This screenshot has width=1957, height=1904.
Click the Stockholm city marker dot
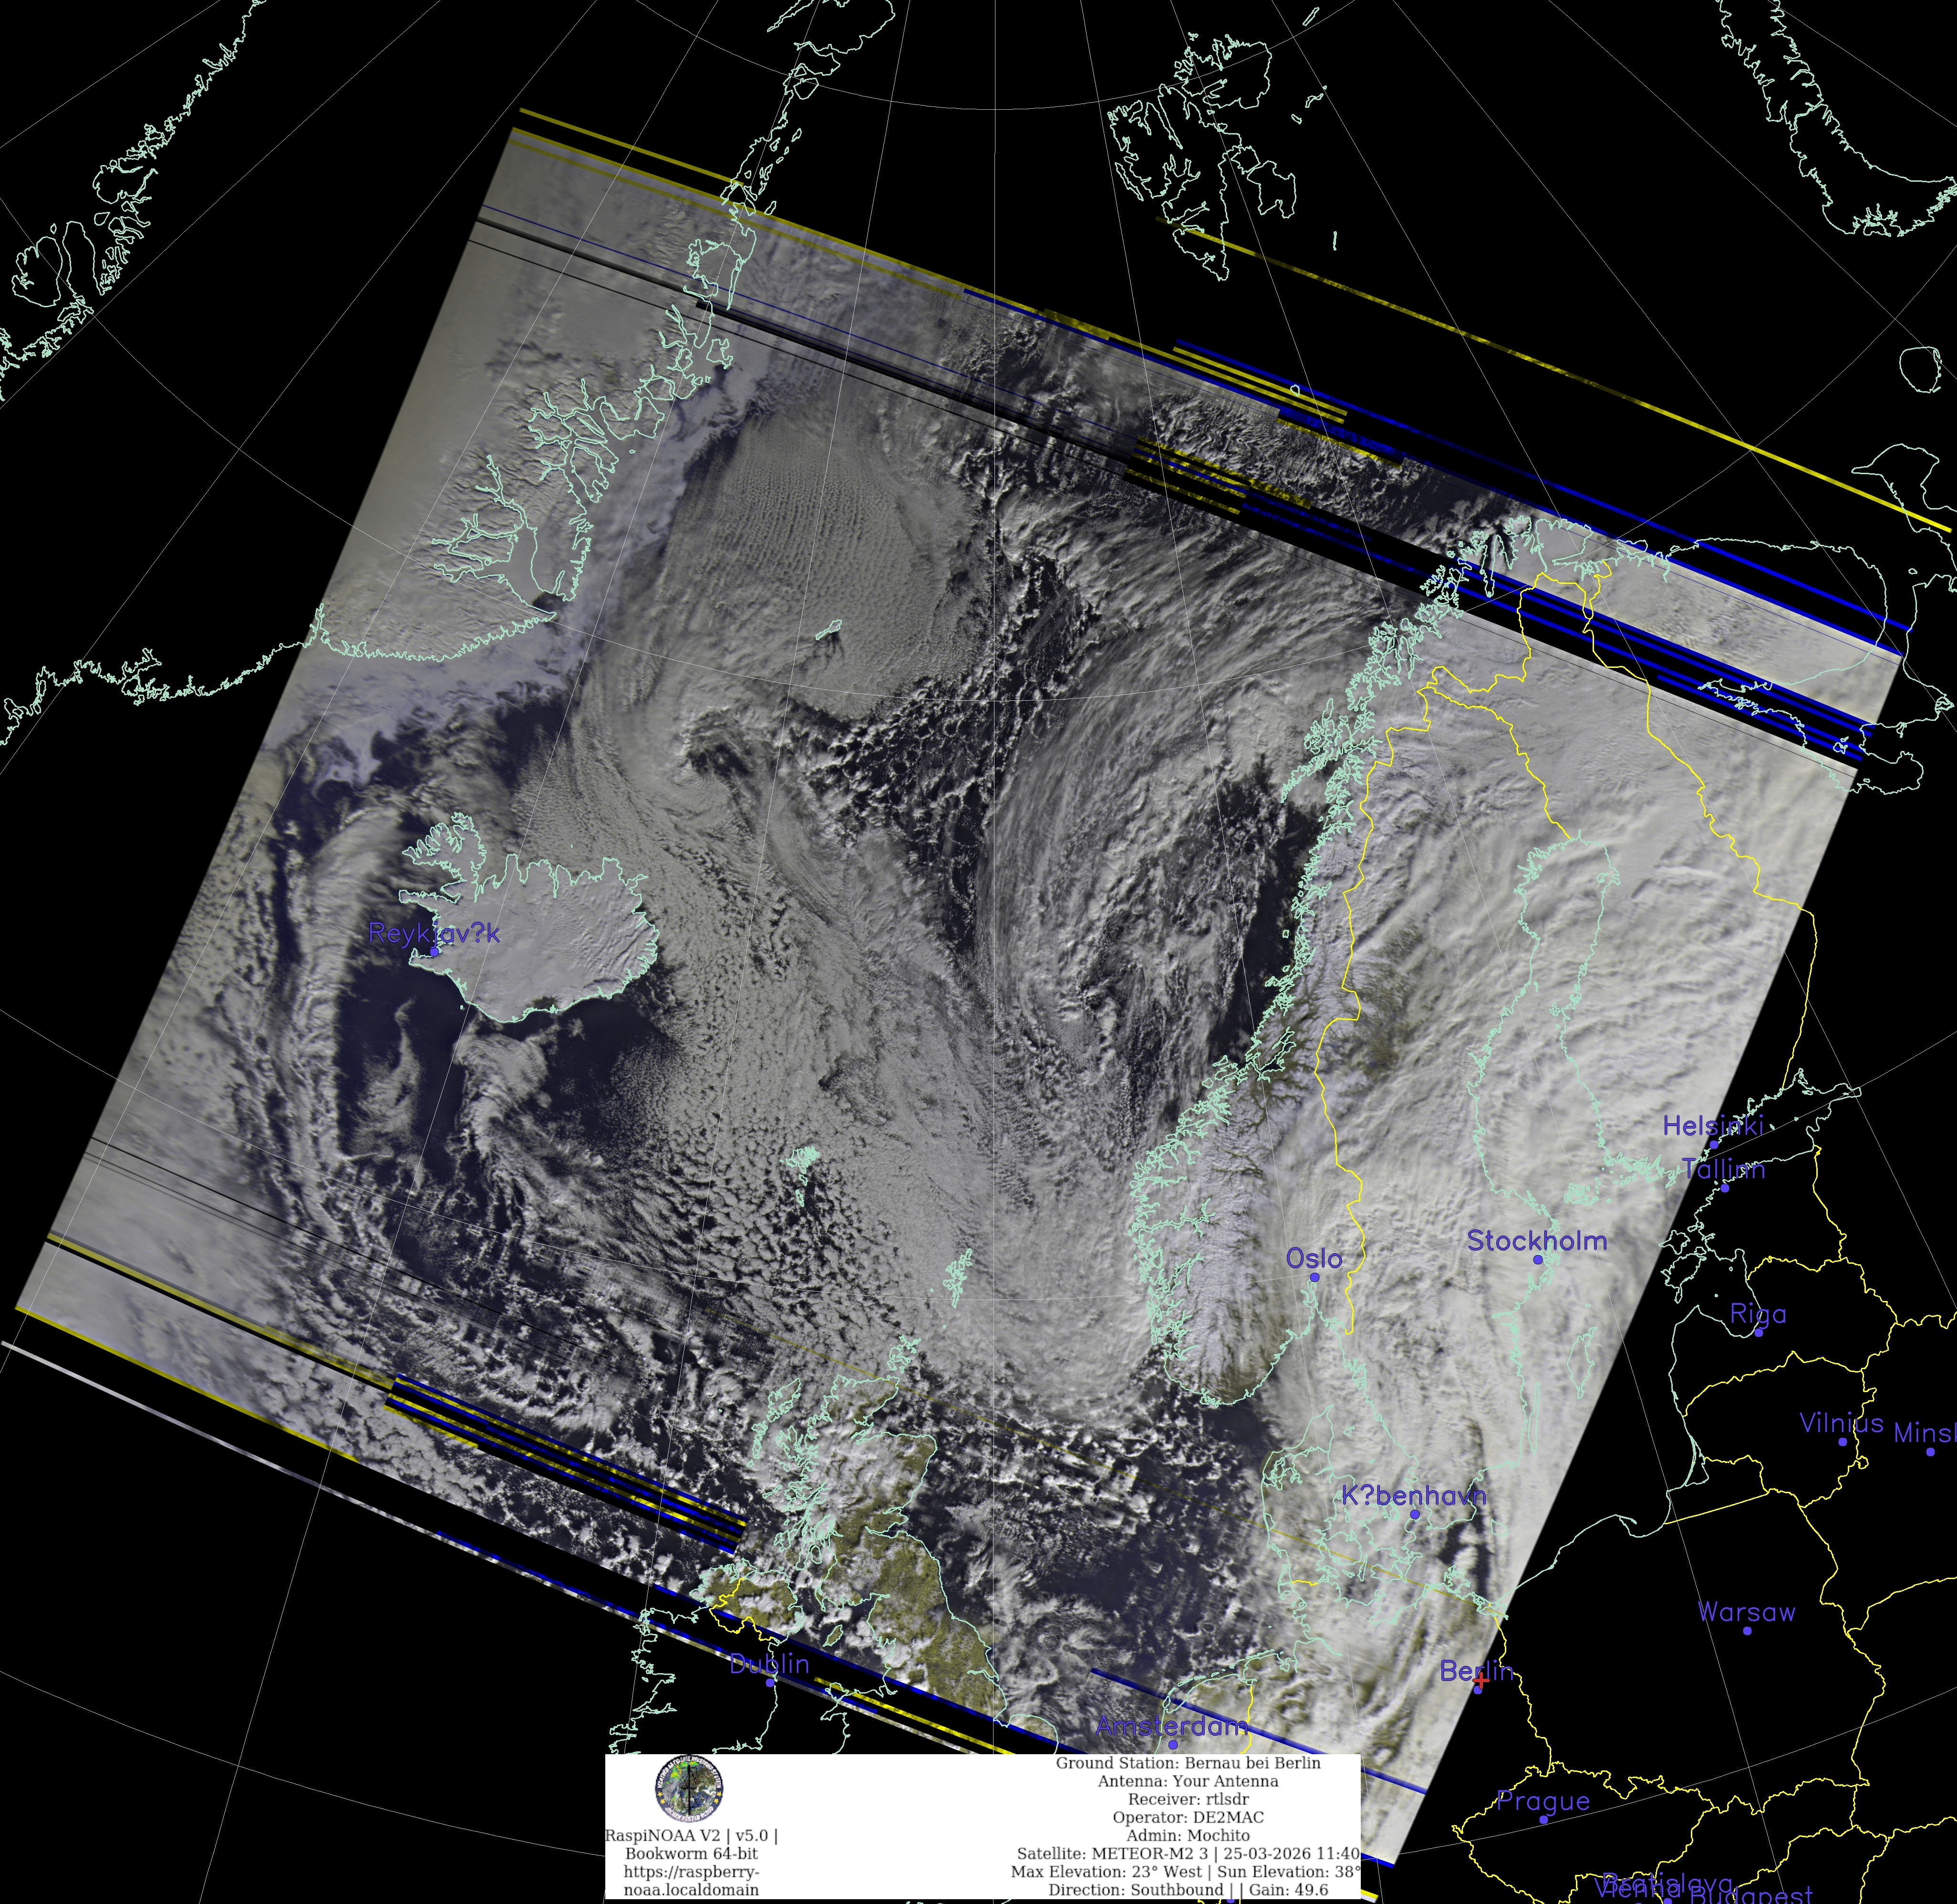point(1538,1259)
